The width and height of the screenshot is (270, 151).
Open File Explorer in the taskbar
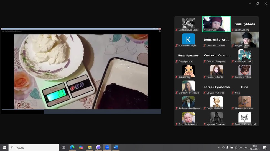click(x=90, y=147)
